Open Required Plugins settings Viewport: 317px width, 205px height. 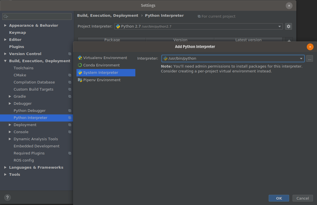29,153
